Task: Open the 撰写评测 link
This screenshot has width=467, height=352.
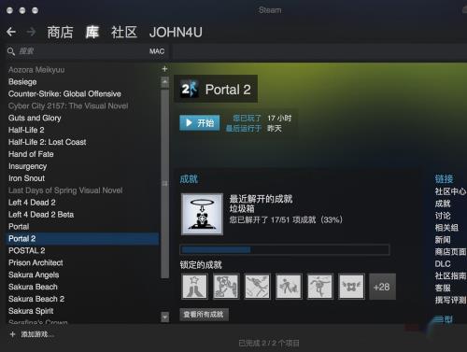Action: [450, 300]
